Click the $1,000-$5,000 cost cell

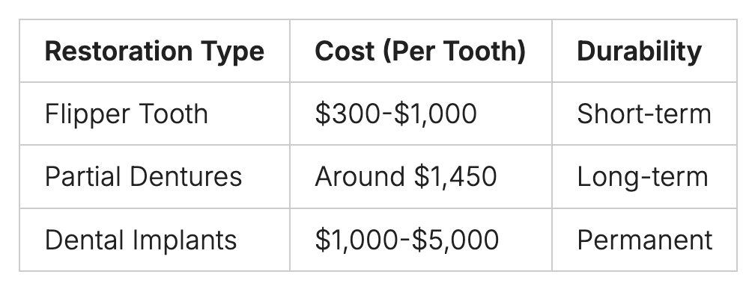[420, 240]
